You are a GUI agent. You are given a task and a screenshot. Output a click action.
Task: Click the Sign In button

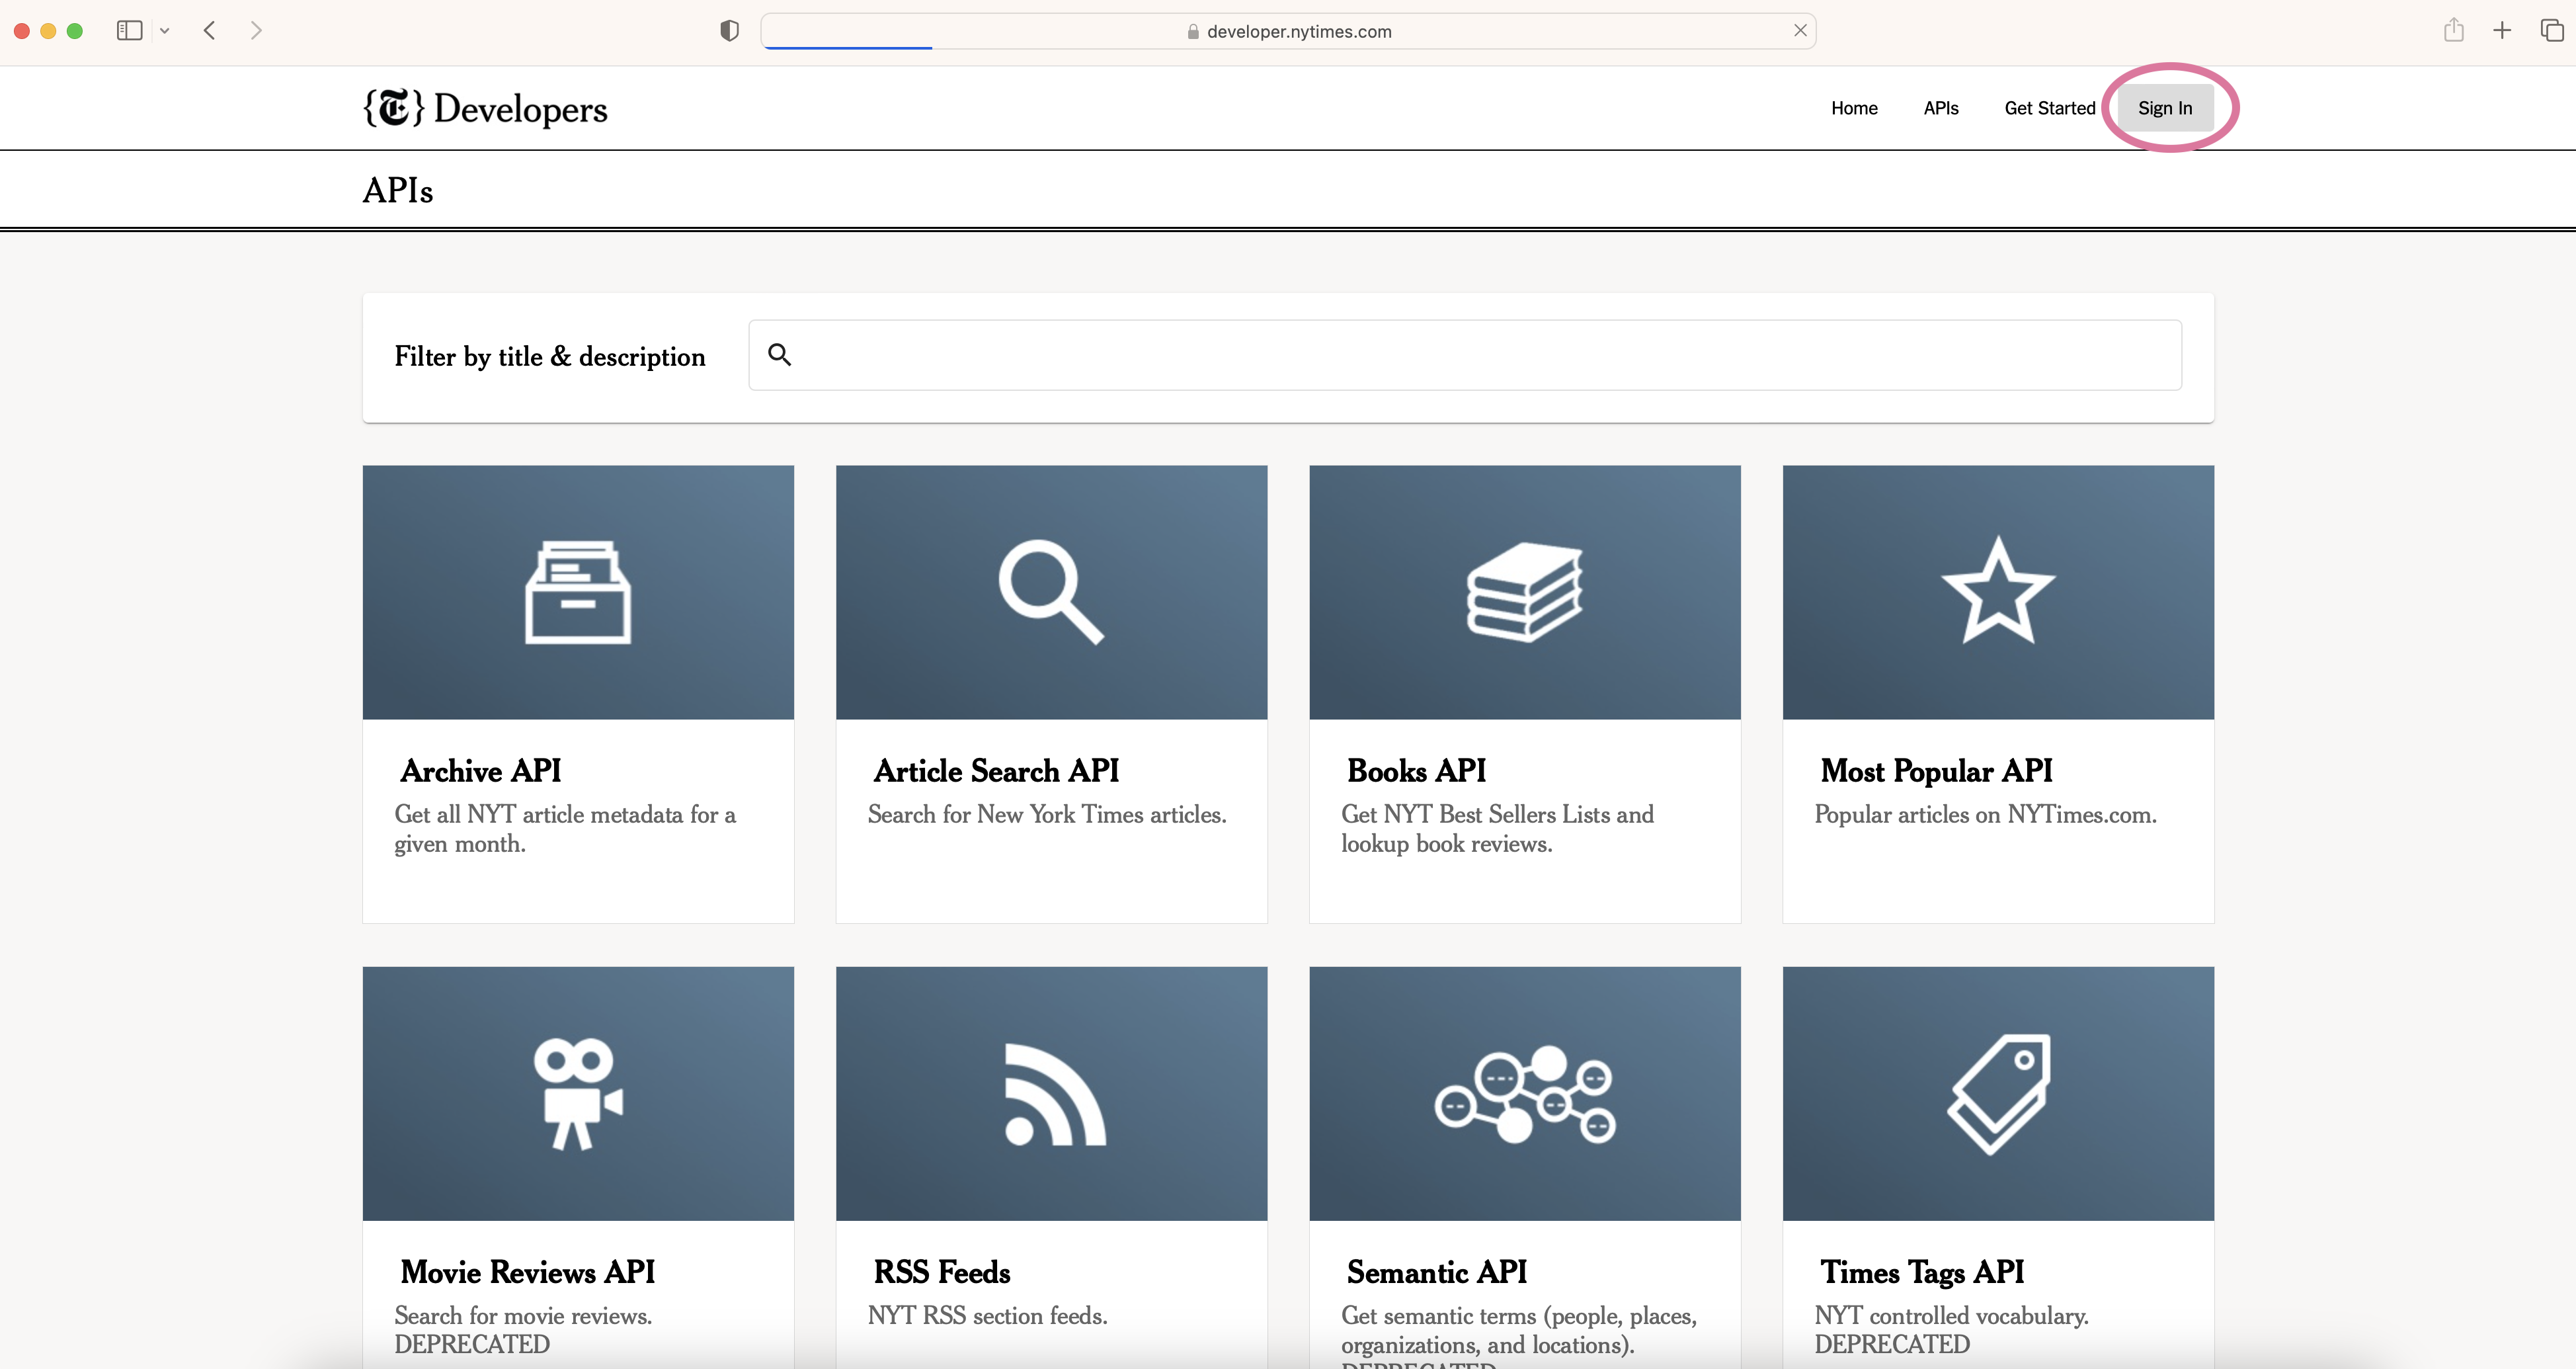pos(2165,108)
